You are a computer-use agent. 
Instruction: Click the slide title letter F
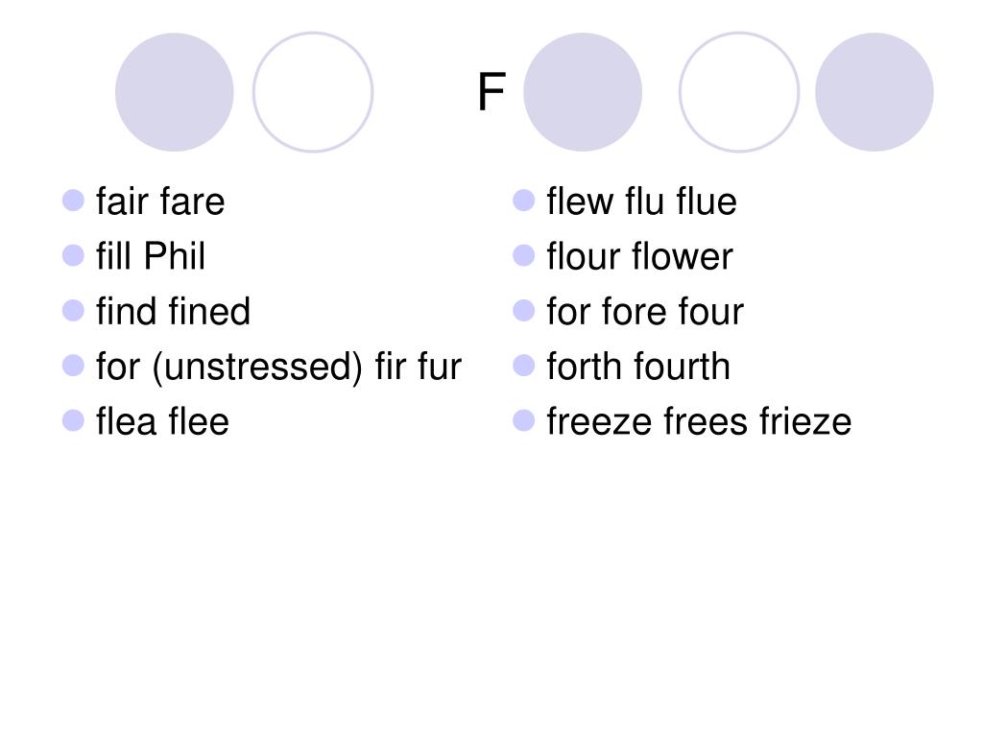491,91
